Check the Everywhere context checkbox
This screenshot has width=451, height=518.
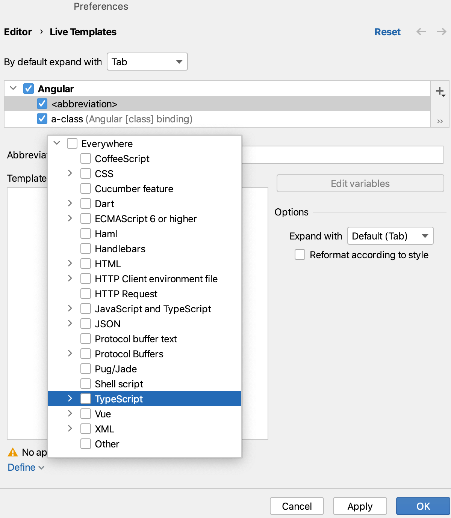[x=72, y=143]
